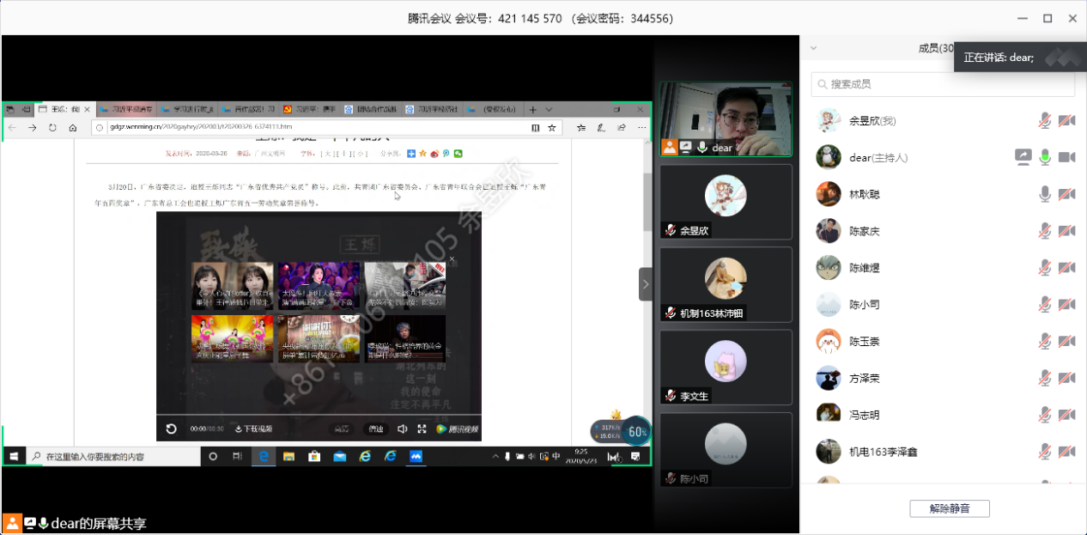Image resolution: width=1087 pixels, height=535 pixels.
Task: Click 下载视频 in the video player bar
Action: (253, 429)
